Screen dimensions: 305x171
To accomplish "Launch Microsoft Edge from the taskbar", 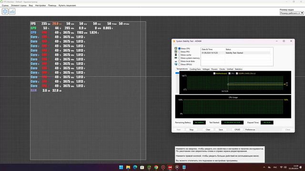I will pos(135,167).
